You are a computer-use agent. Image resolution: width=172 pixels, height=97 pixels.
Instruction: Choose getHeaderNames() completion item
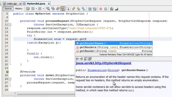pos(114,43)
